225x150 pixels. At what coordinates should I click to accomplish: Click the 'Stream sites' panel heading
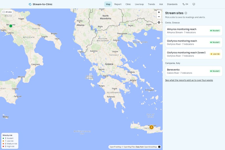[174, 13]
